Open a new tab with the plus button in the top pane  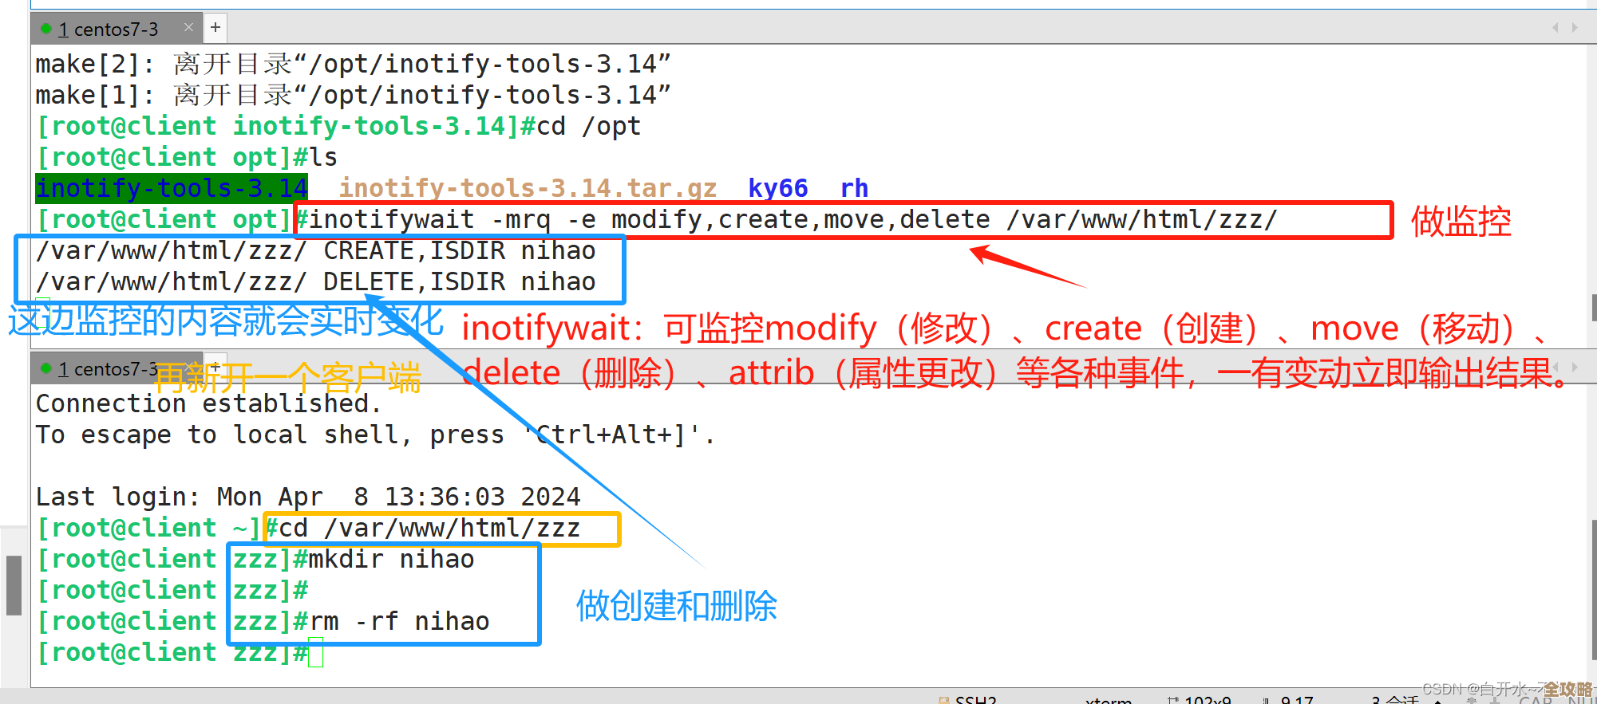(x=215, y=28)
